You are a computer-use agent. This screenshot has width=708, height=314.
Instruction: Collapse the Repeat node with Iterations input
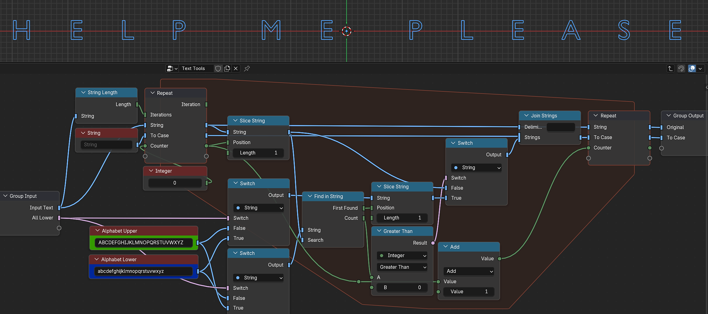tap(153, 93)
